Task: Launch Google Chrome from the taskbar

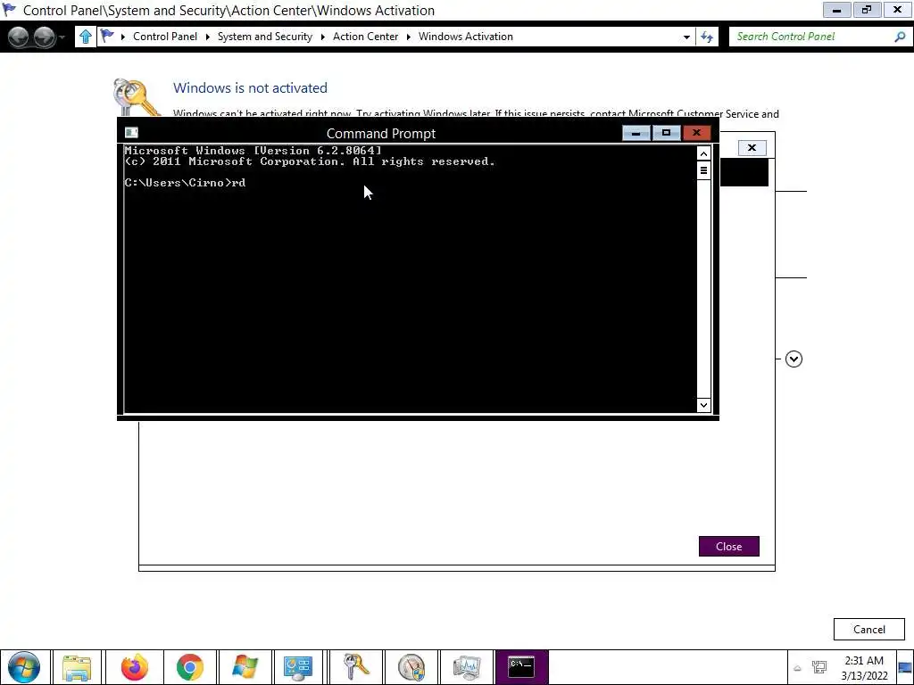Action: (189, 667)
